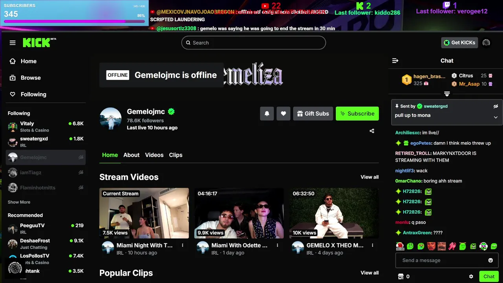Insert the halo angel green emote
The image size is (503, 283).
[x=463, y=246]
